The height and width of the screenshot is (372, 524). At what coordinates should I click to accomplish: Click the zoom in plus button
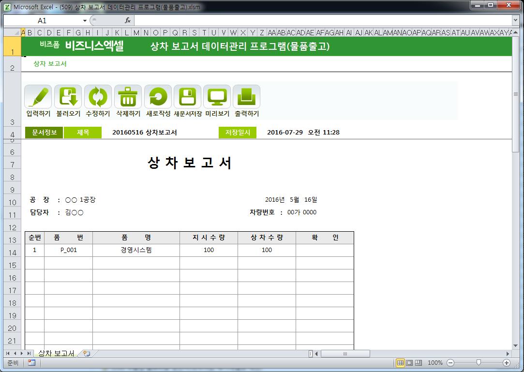[x=507, y=363]
